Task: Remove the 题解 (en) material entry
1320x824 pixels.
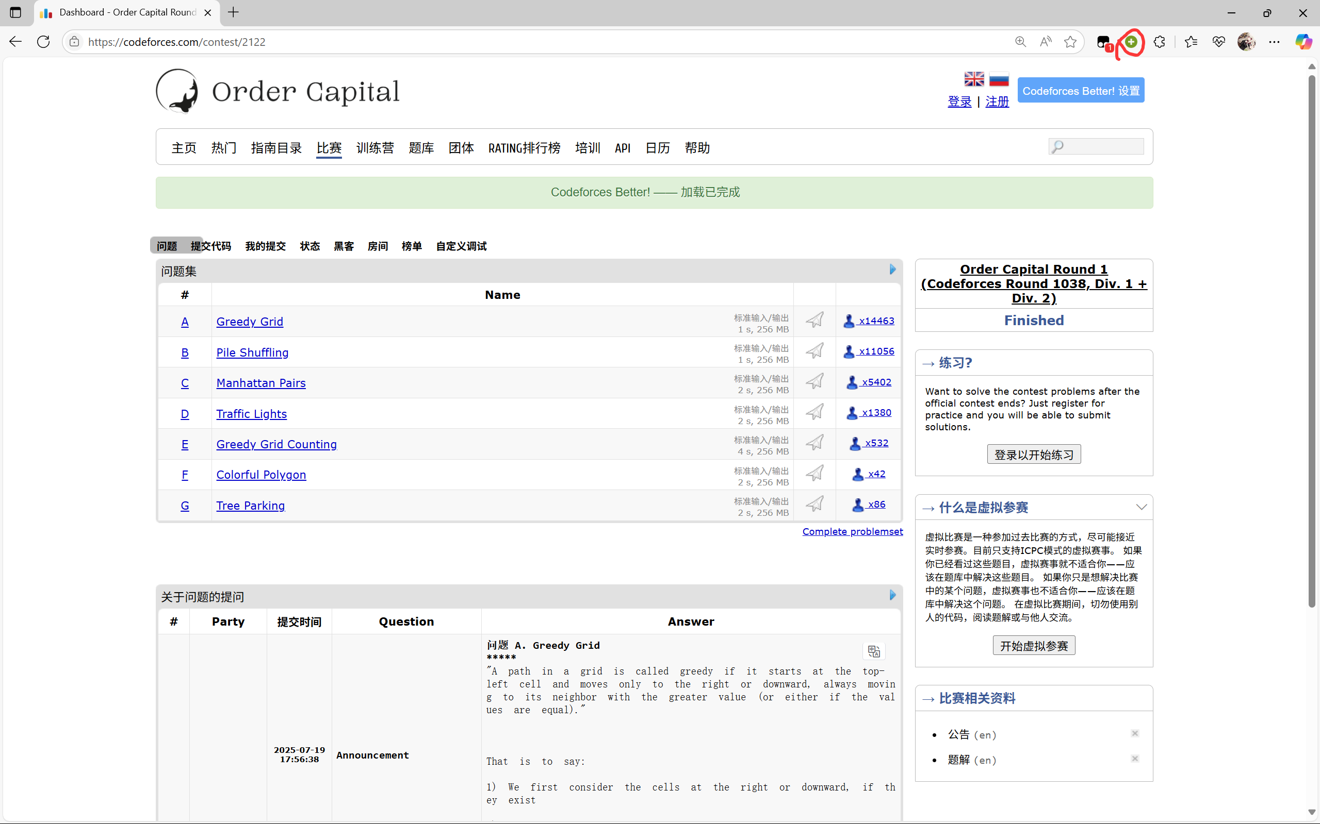Action: (x=1134, y=759)
